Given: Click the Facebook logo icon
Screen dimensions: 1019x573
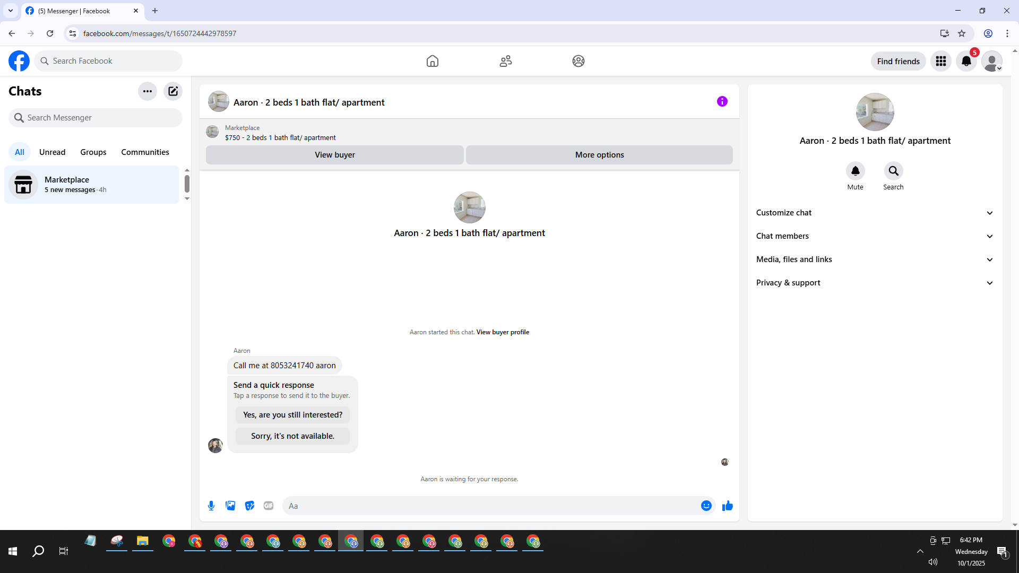Looking at the screenshot, I should tap(19, 61).
